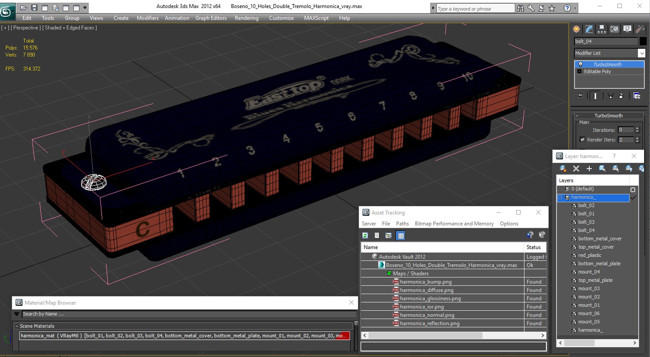Click the Table View icon in Asset Tracking
The height and width of the screenshot is (357, 650).
click(401, 235)
